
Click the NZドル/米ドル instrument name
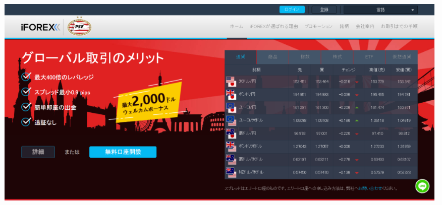[x=251, y=172]
